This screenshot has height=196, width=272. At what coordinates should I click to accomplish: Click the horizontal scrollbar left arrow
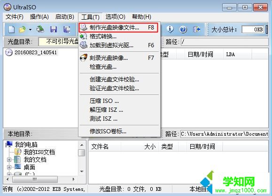tap(8, 180)
